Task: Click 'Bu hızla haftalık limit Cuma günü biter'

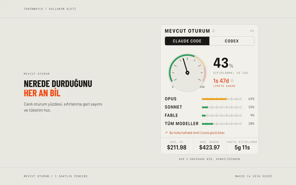Action: coord(197,133)
